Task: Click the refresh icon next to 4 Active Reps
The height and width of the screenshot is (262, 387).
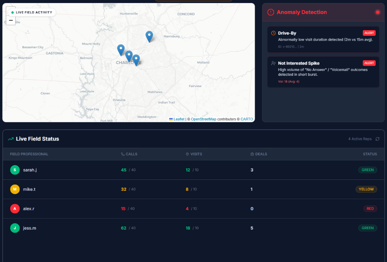Action: [x=377, y=139]
